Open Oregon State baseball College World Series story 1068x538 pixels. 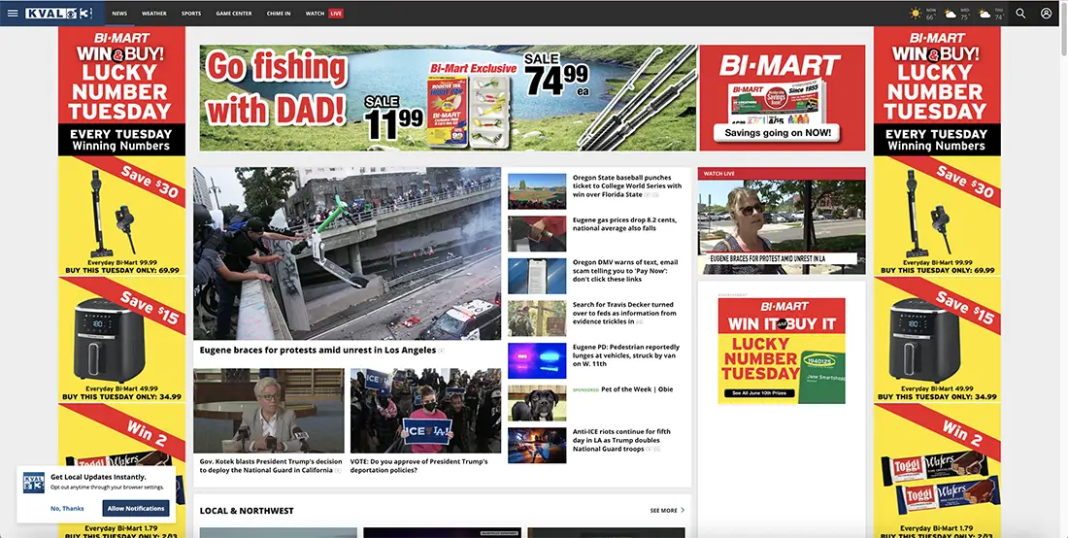pyautogui.click(x=626, y=185)
